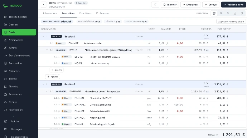247x138 pixels.
Task: Open Ressources in the sidebar
Action: tap(15, 94)
